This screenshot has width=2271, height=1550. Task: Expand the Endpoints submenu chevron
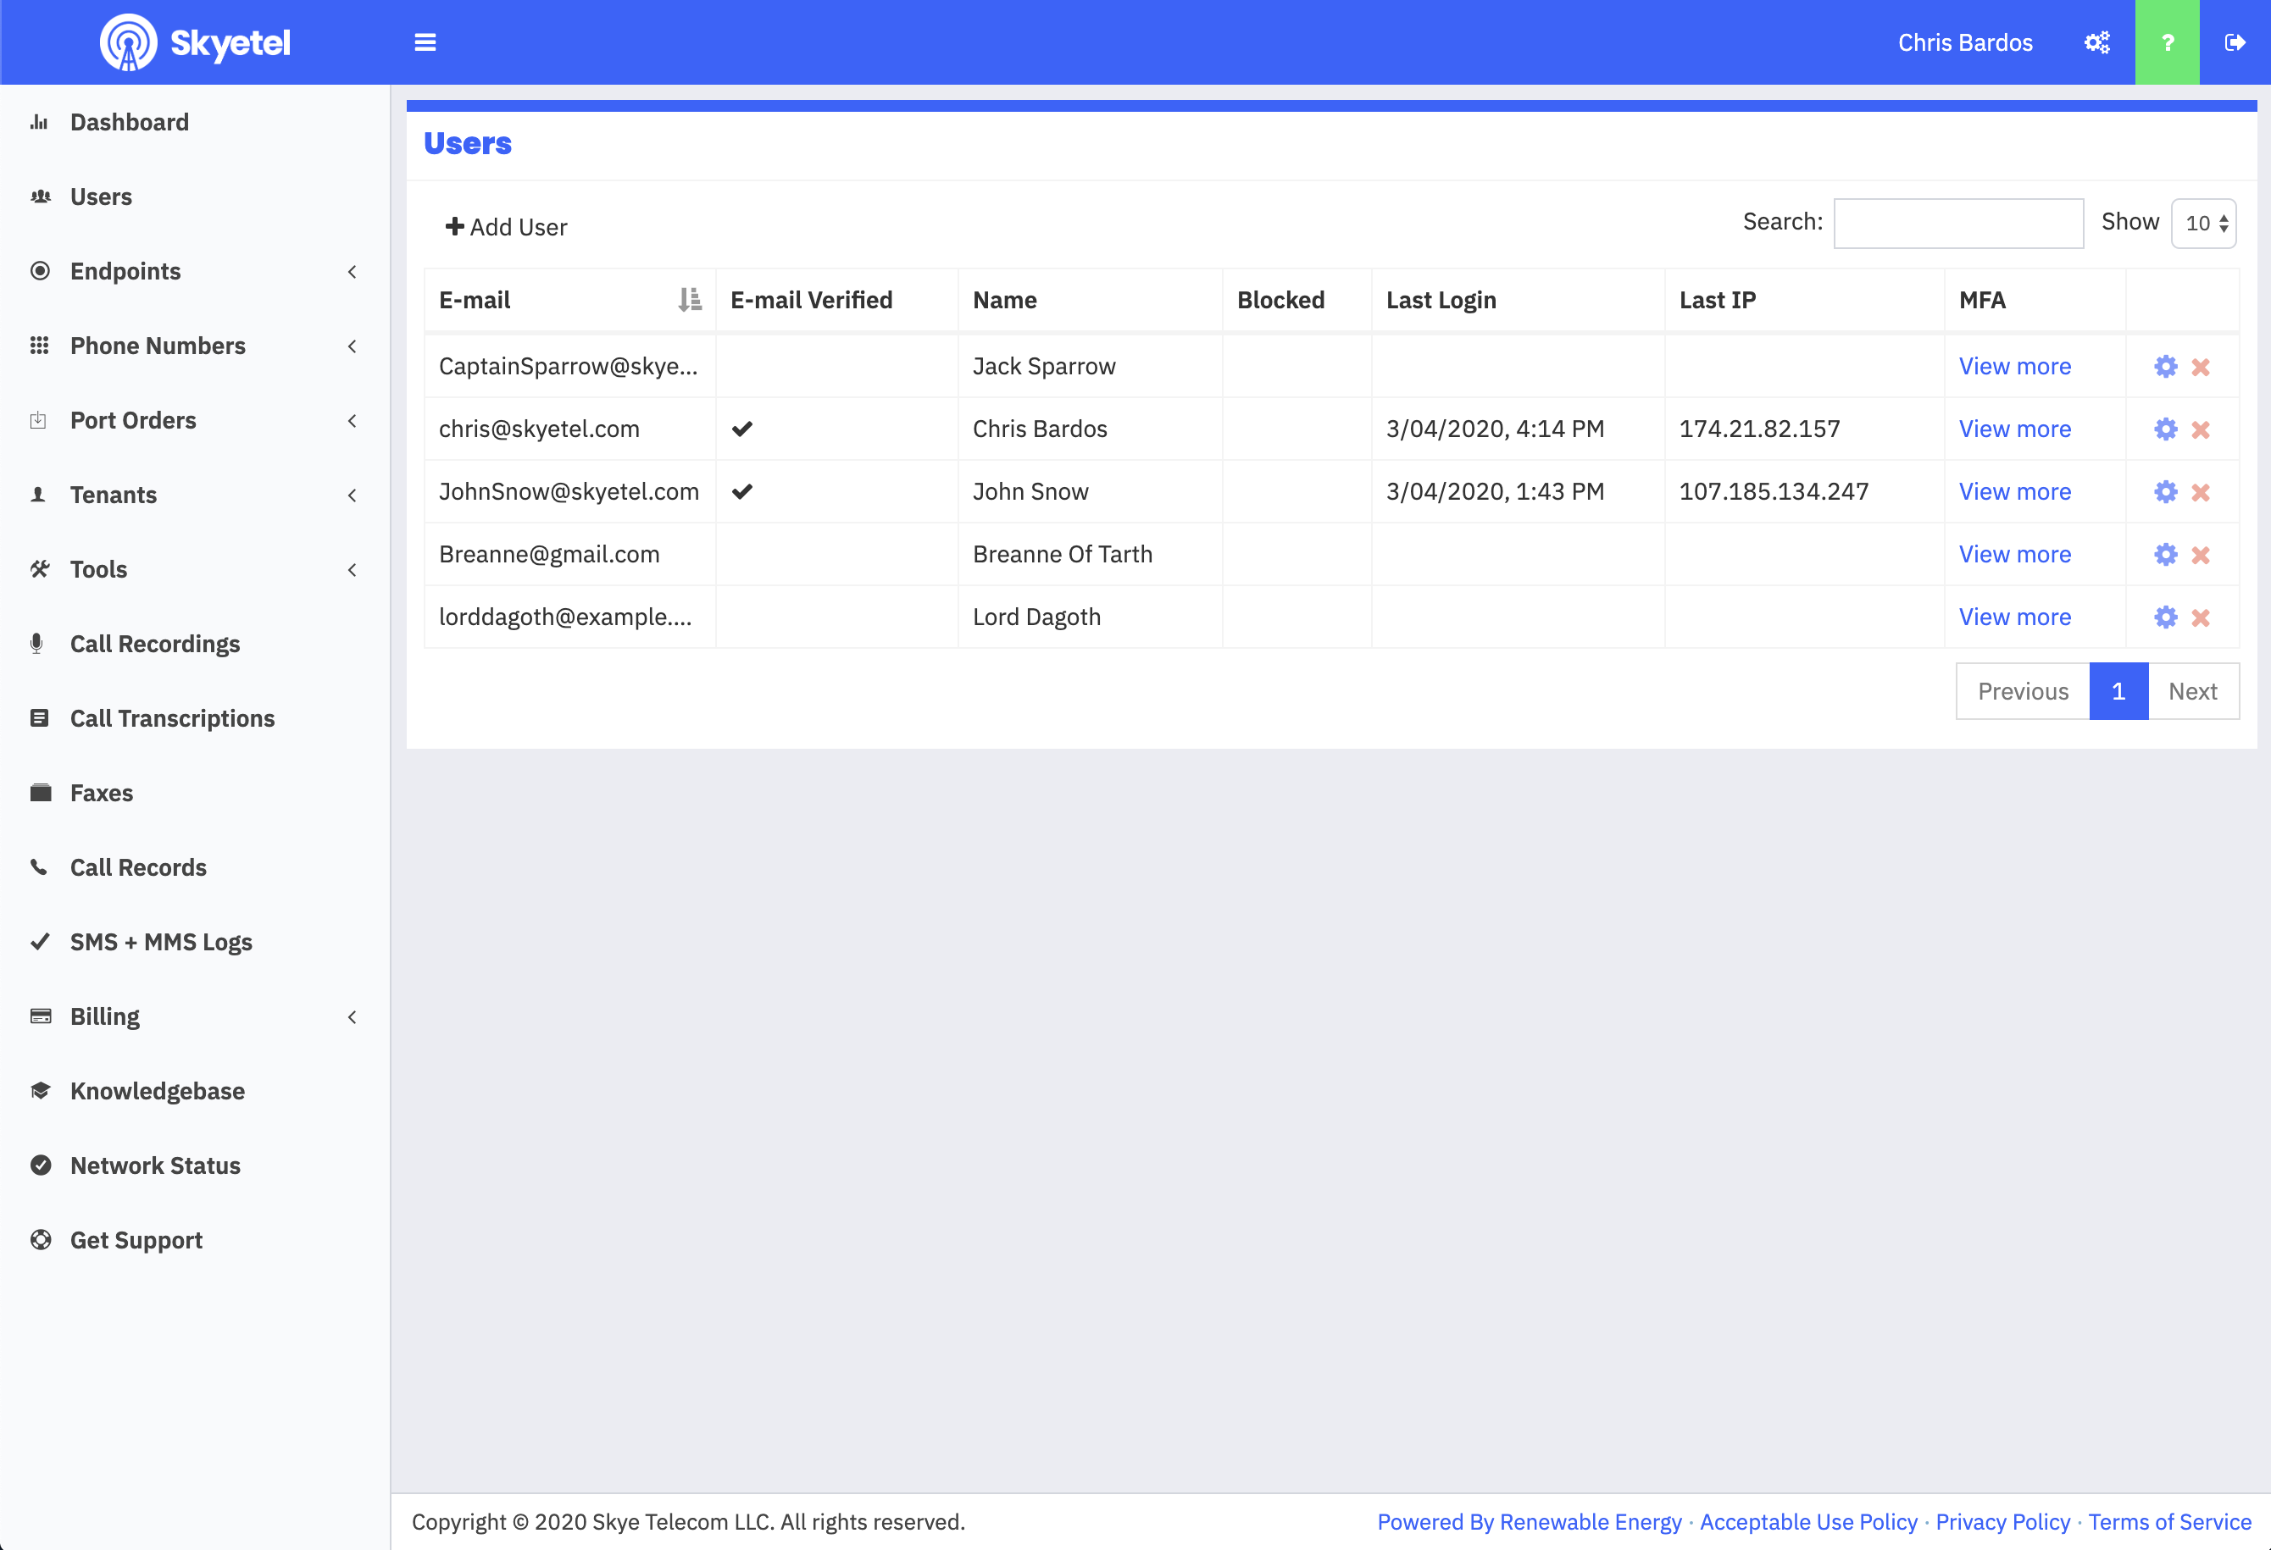(352, 272)
